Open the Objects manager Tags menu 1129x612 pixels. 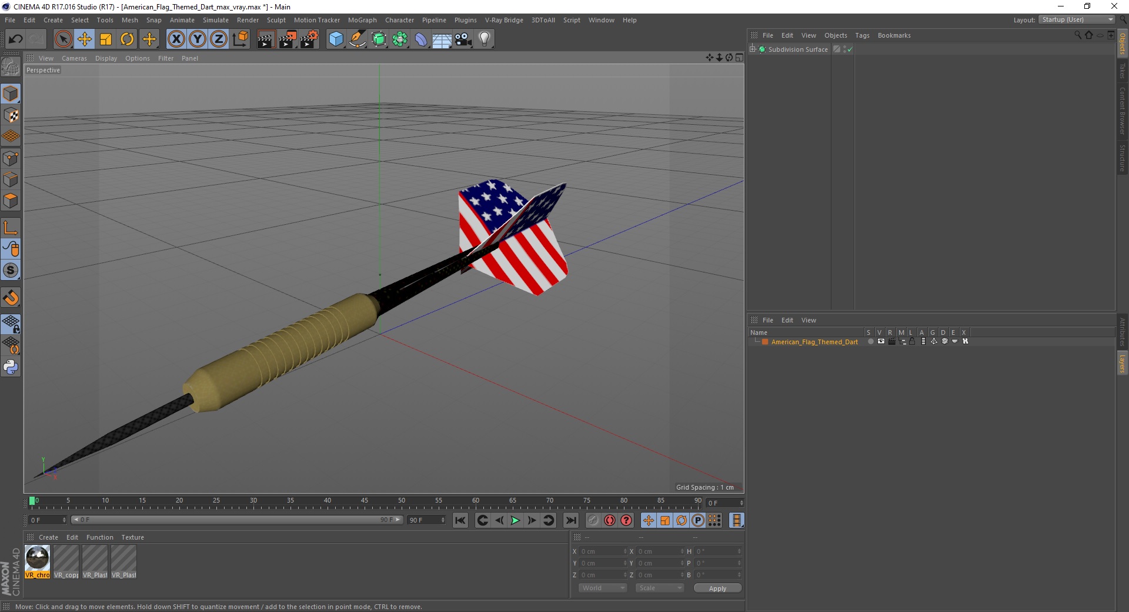click(862, 35)
